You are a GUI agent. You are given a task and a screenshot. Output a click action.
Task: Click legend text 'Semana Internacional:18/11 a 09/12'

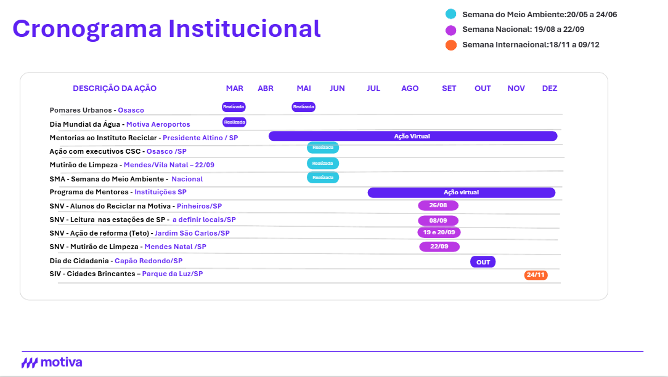[x=531, y=45]
